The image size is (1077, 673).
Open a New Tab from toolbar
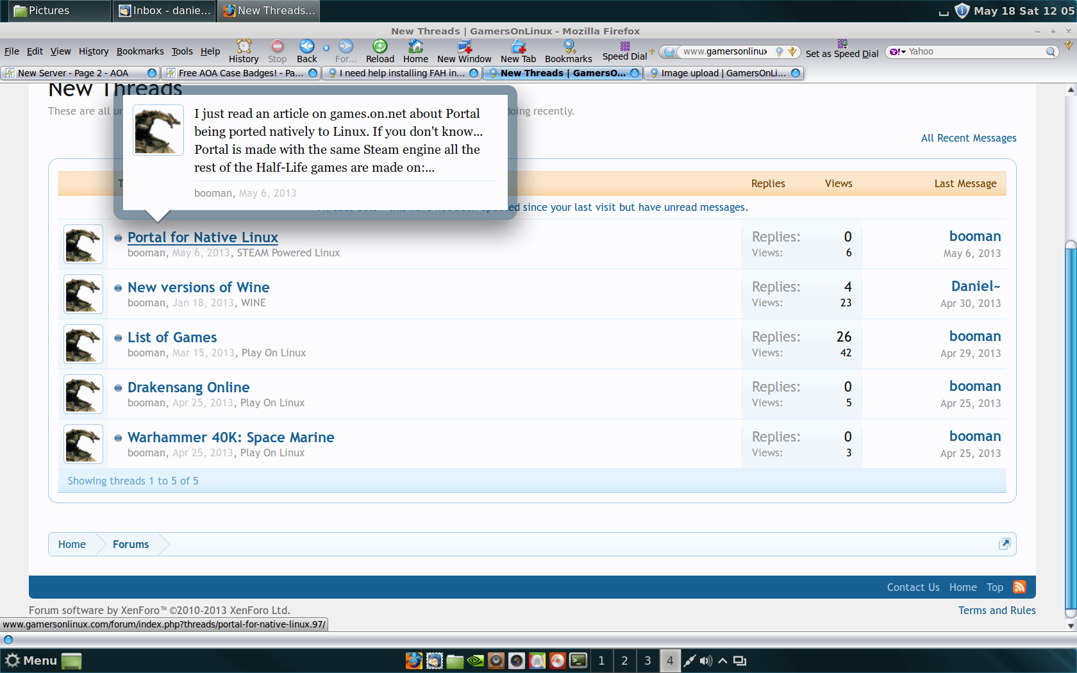point(518,51)
